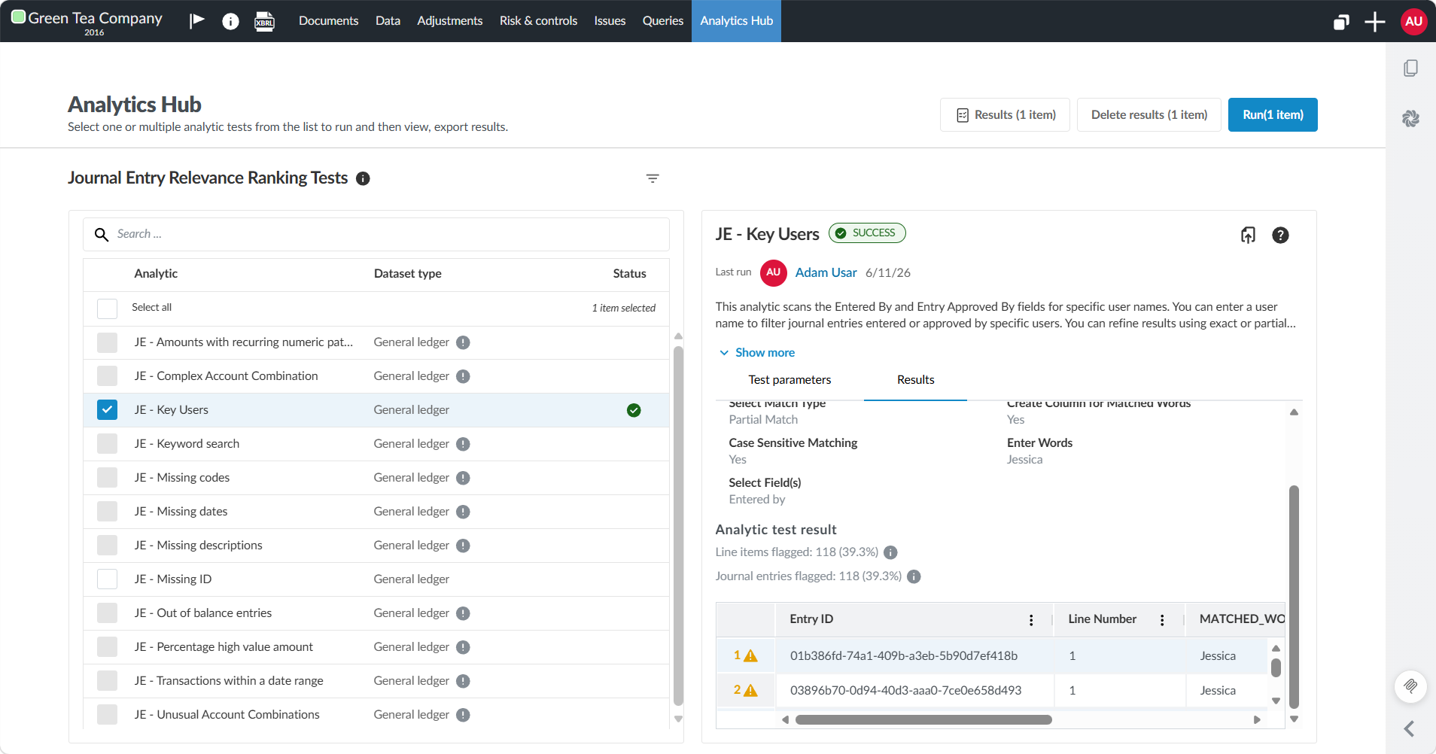Click warning icon on result row 1
This screenshot has width=1436, height=754.
click(750, 656)
